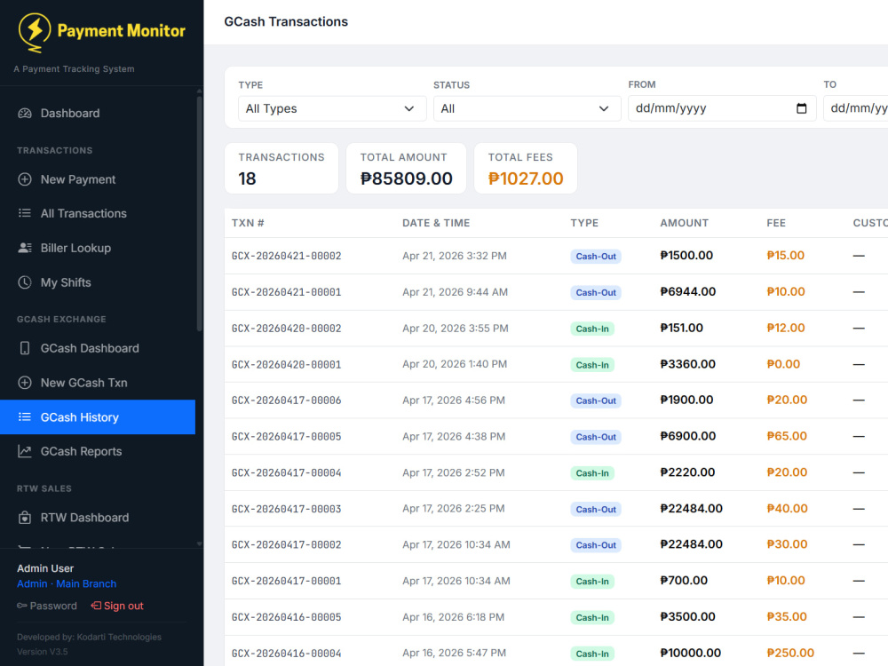Click the ₱6944.00 amount cell
The height and width of the screenshot is (666, 888).
[688, 291]
